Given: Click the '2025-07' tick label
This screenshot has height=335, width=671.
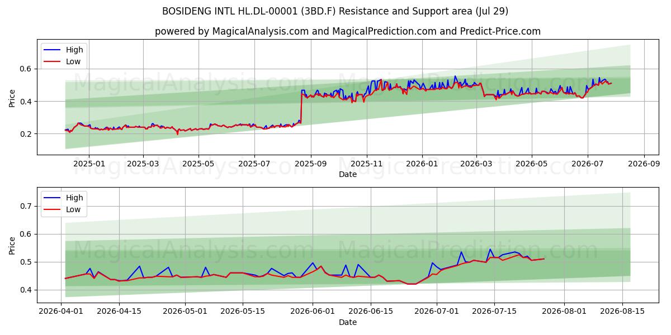Looking at the screenshot, I should point(254,164).
